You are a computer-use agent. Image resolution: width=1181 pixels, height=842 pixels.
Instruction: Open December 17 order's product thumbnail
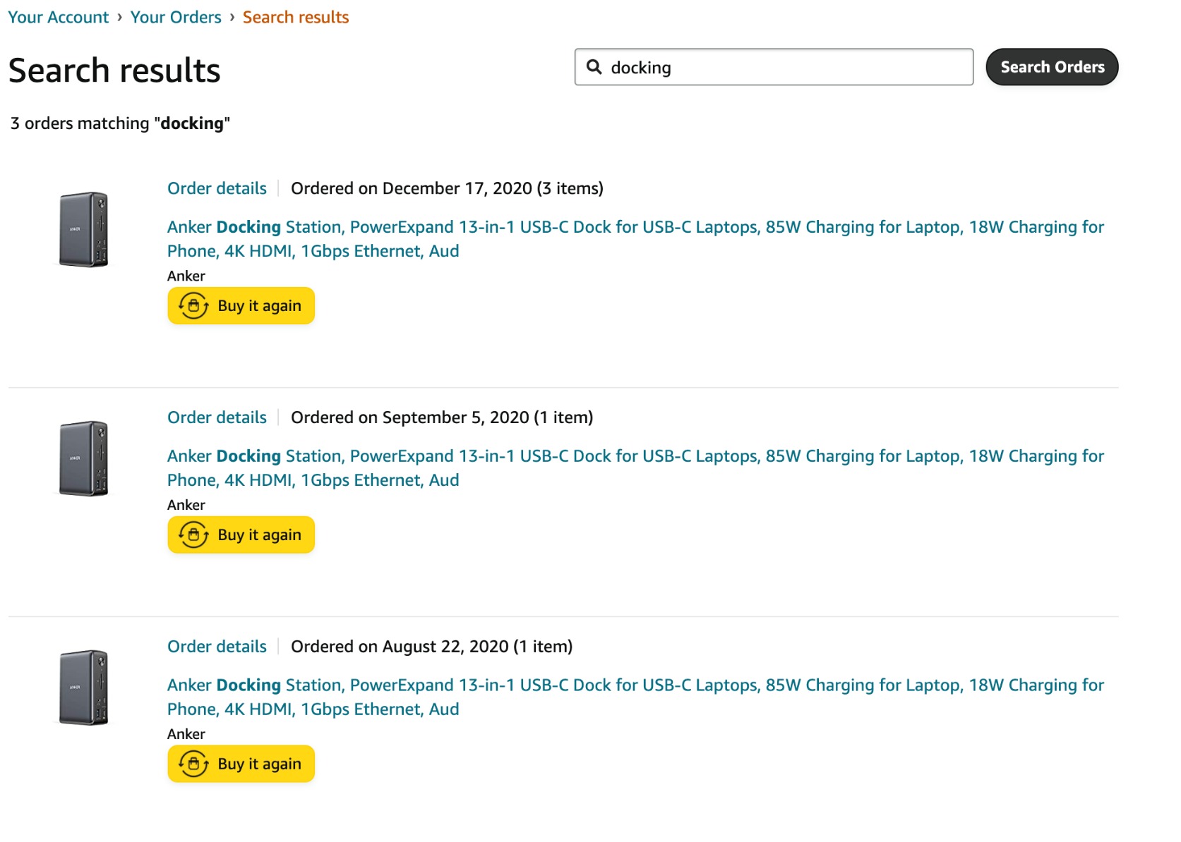[x=84, y=230]
